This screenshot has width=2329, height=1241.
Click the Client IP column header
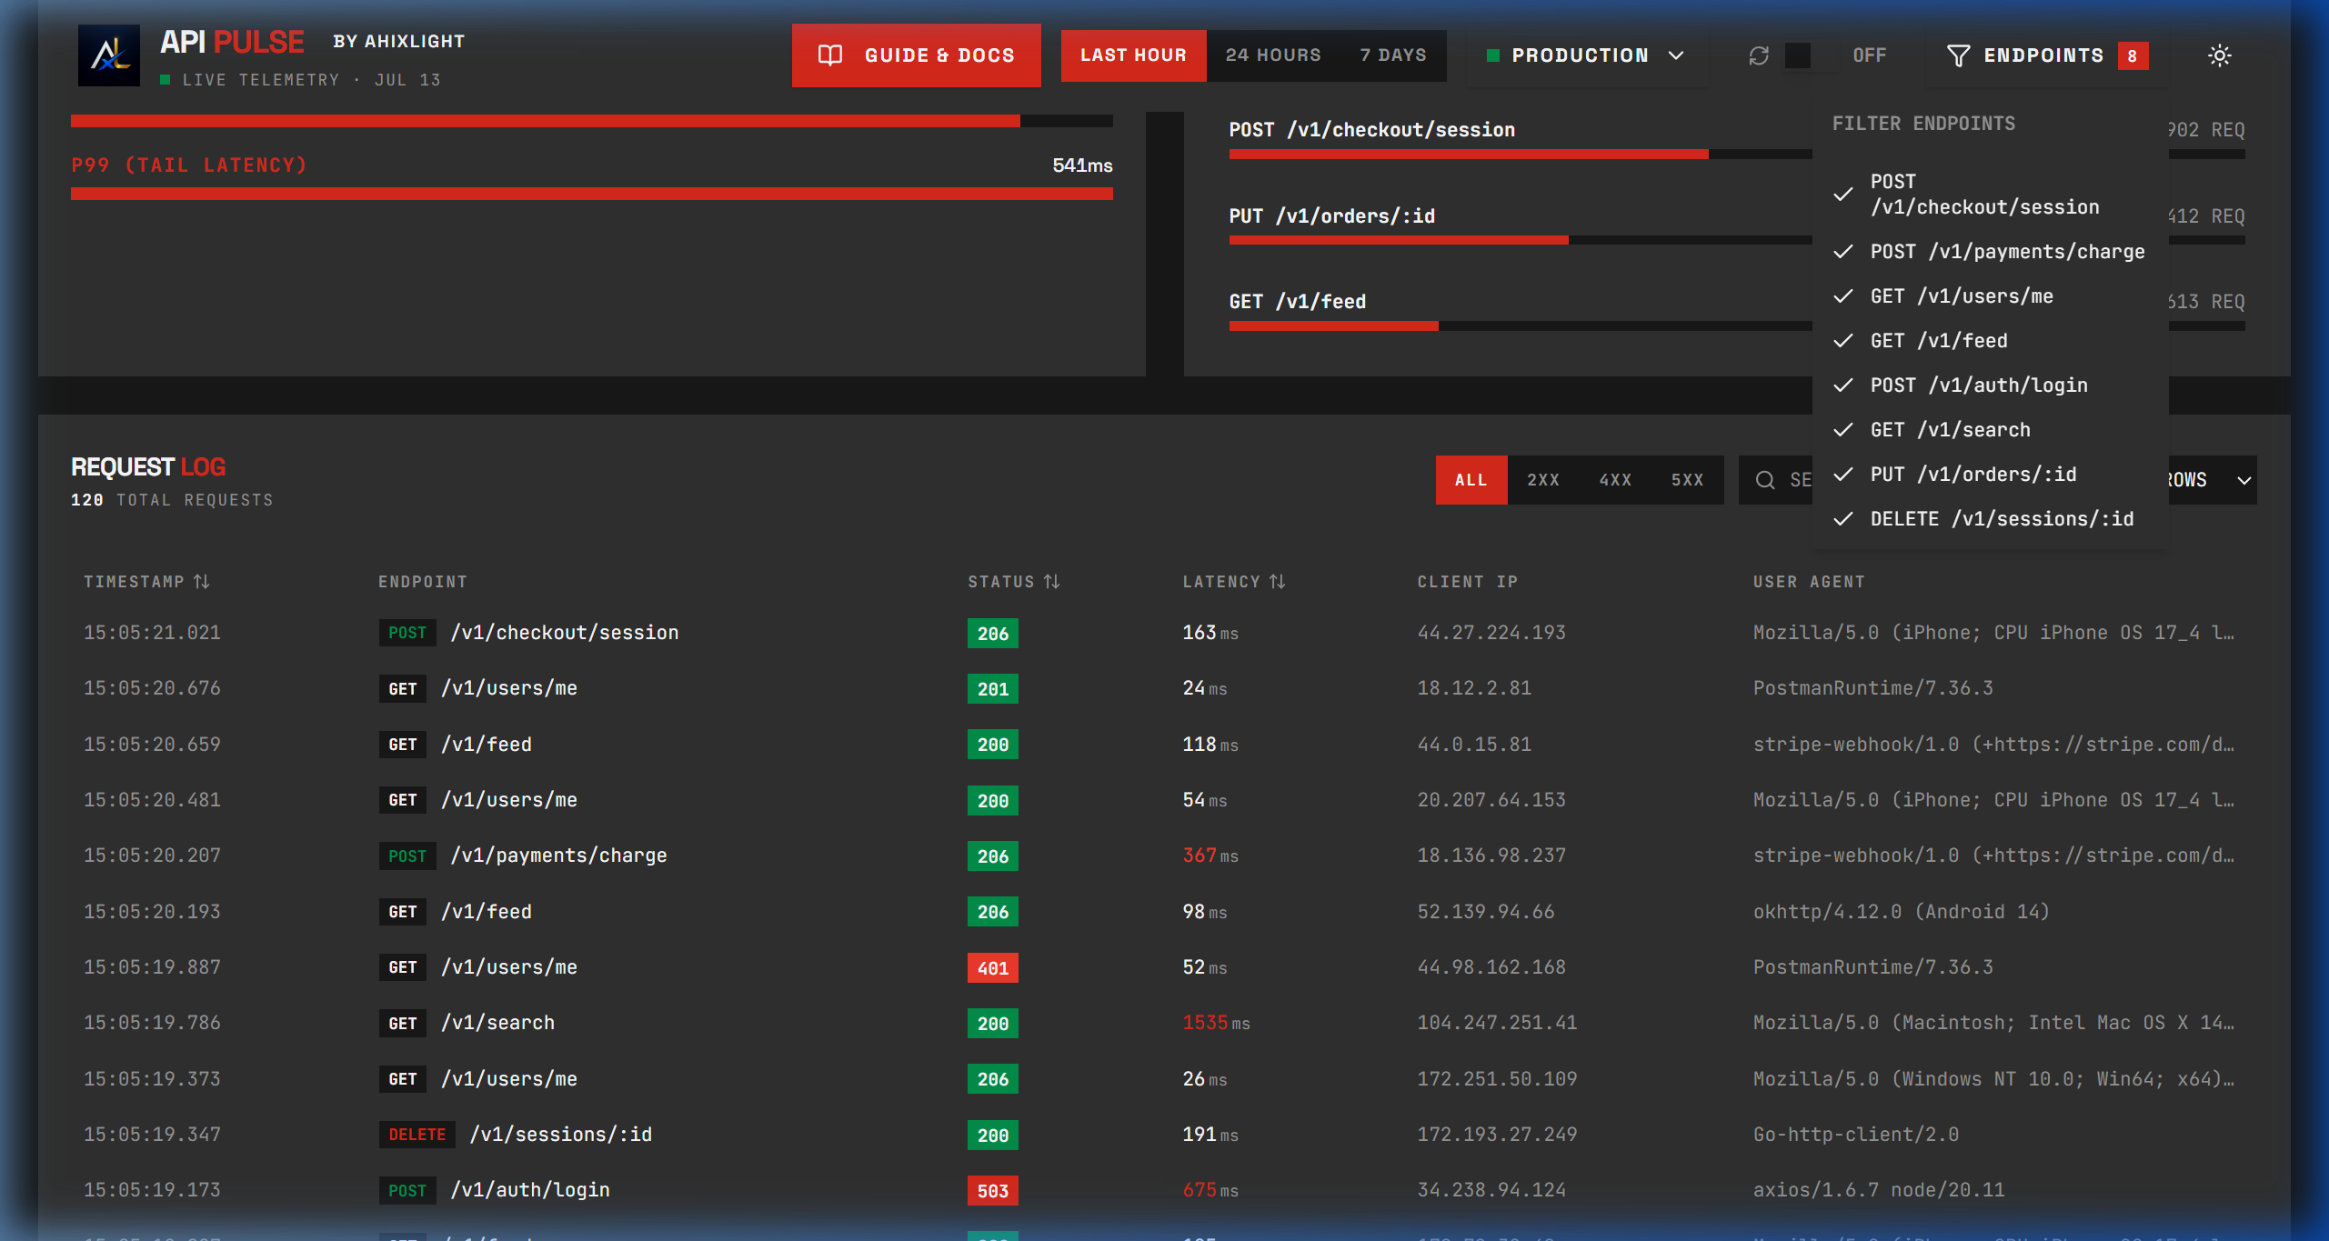point(1467,582)
